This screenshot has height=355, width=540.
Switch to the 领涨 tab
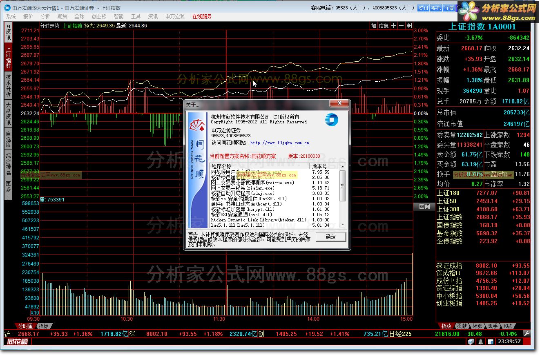pos(478,326)
